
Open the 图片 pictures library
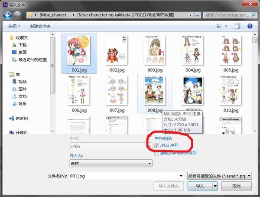(x=19, y=89)
